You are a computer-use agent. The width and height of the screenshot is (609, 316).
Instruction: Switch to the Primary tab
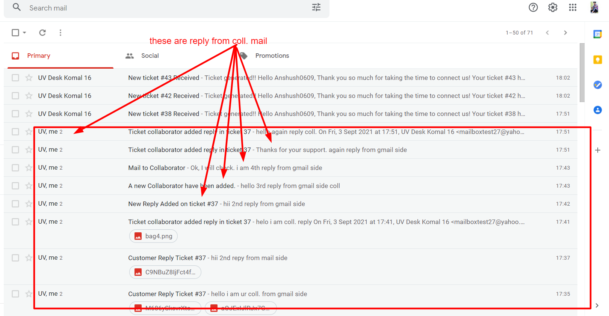click(60, 56)
